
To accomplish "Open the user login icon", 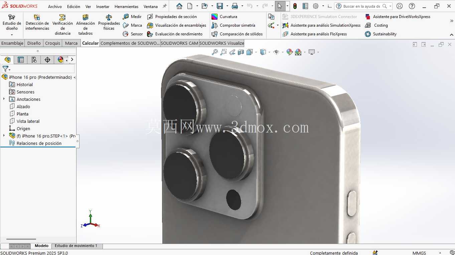I will pos(400,6).
